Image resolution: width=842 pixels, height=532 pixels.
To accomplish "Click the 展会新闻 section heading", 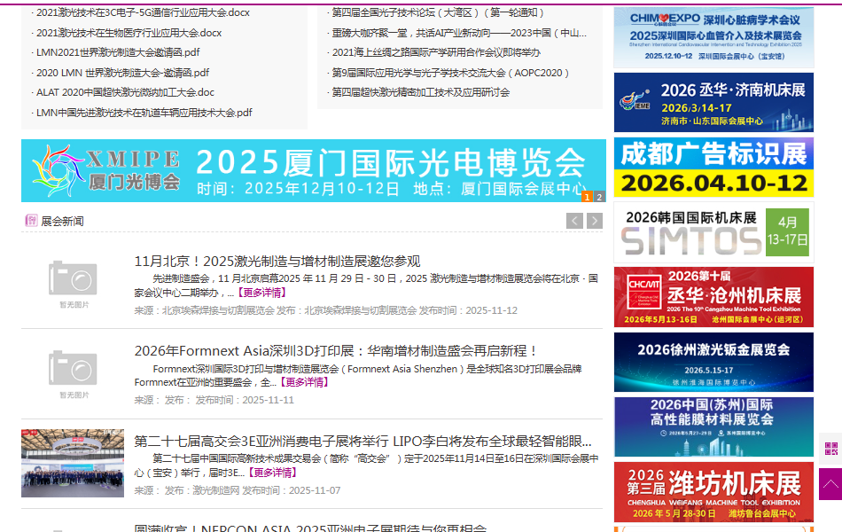I will tap(62, 221).
